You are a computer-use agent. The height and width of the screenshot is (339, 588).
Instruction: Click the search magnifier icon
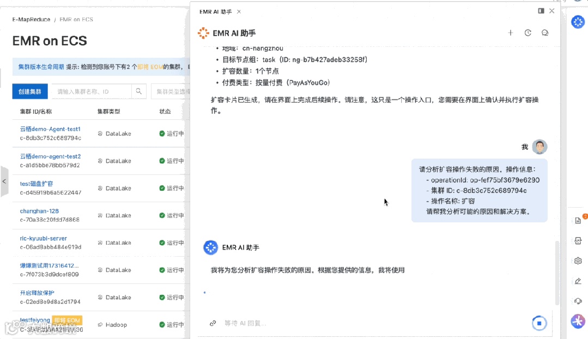coord(139,91)
